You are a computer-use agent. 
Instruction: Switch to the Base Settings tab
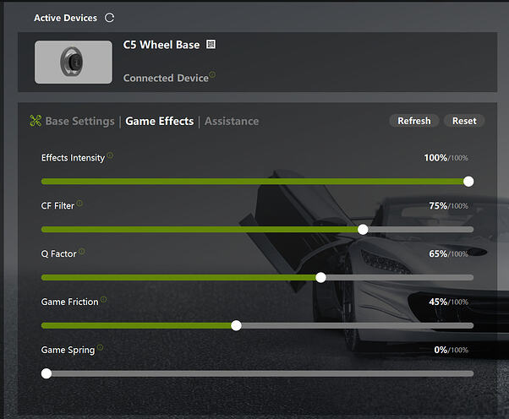(x=79, y=121)
